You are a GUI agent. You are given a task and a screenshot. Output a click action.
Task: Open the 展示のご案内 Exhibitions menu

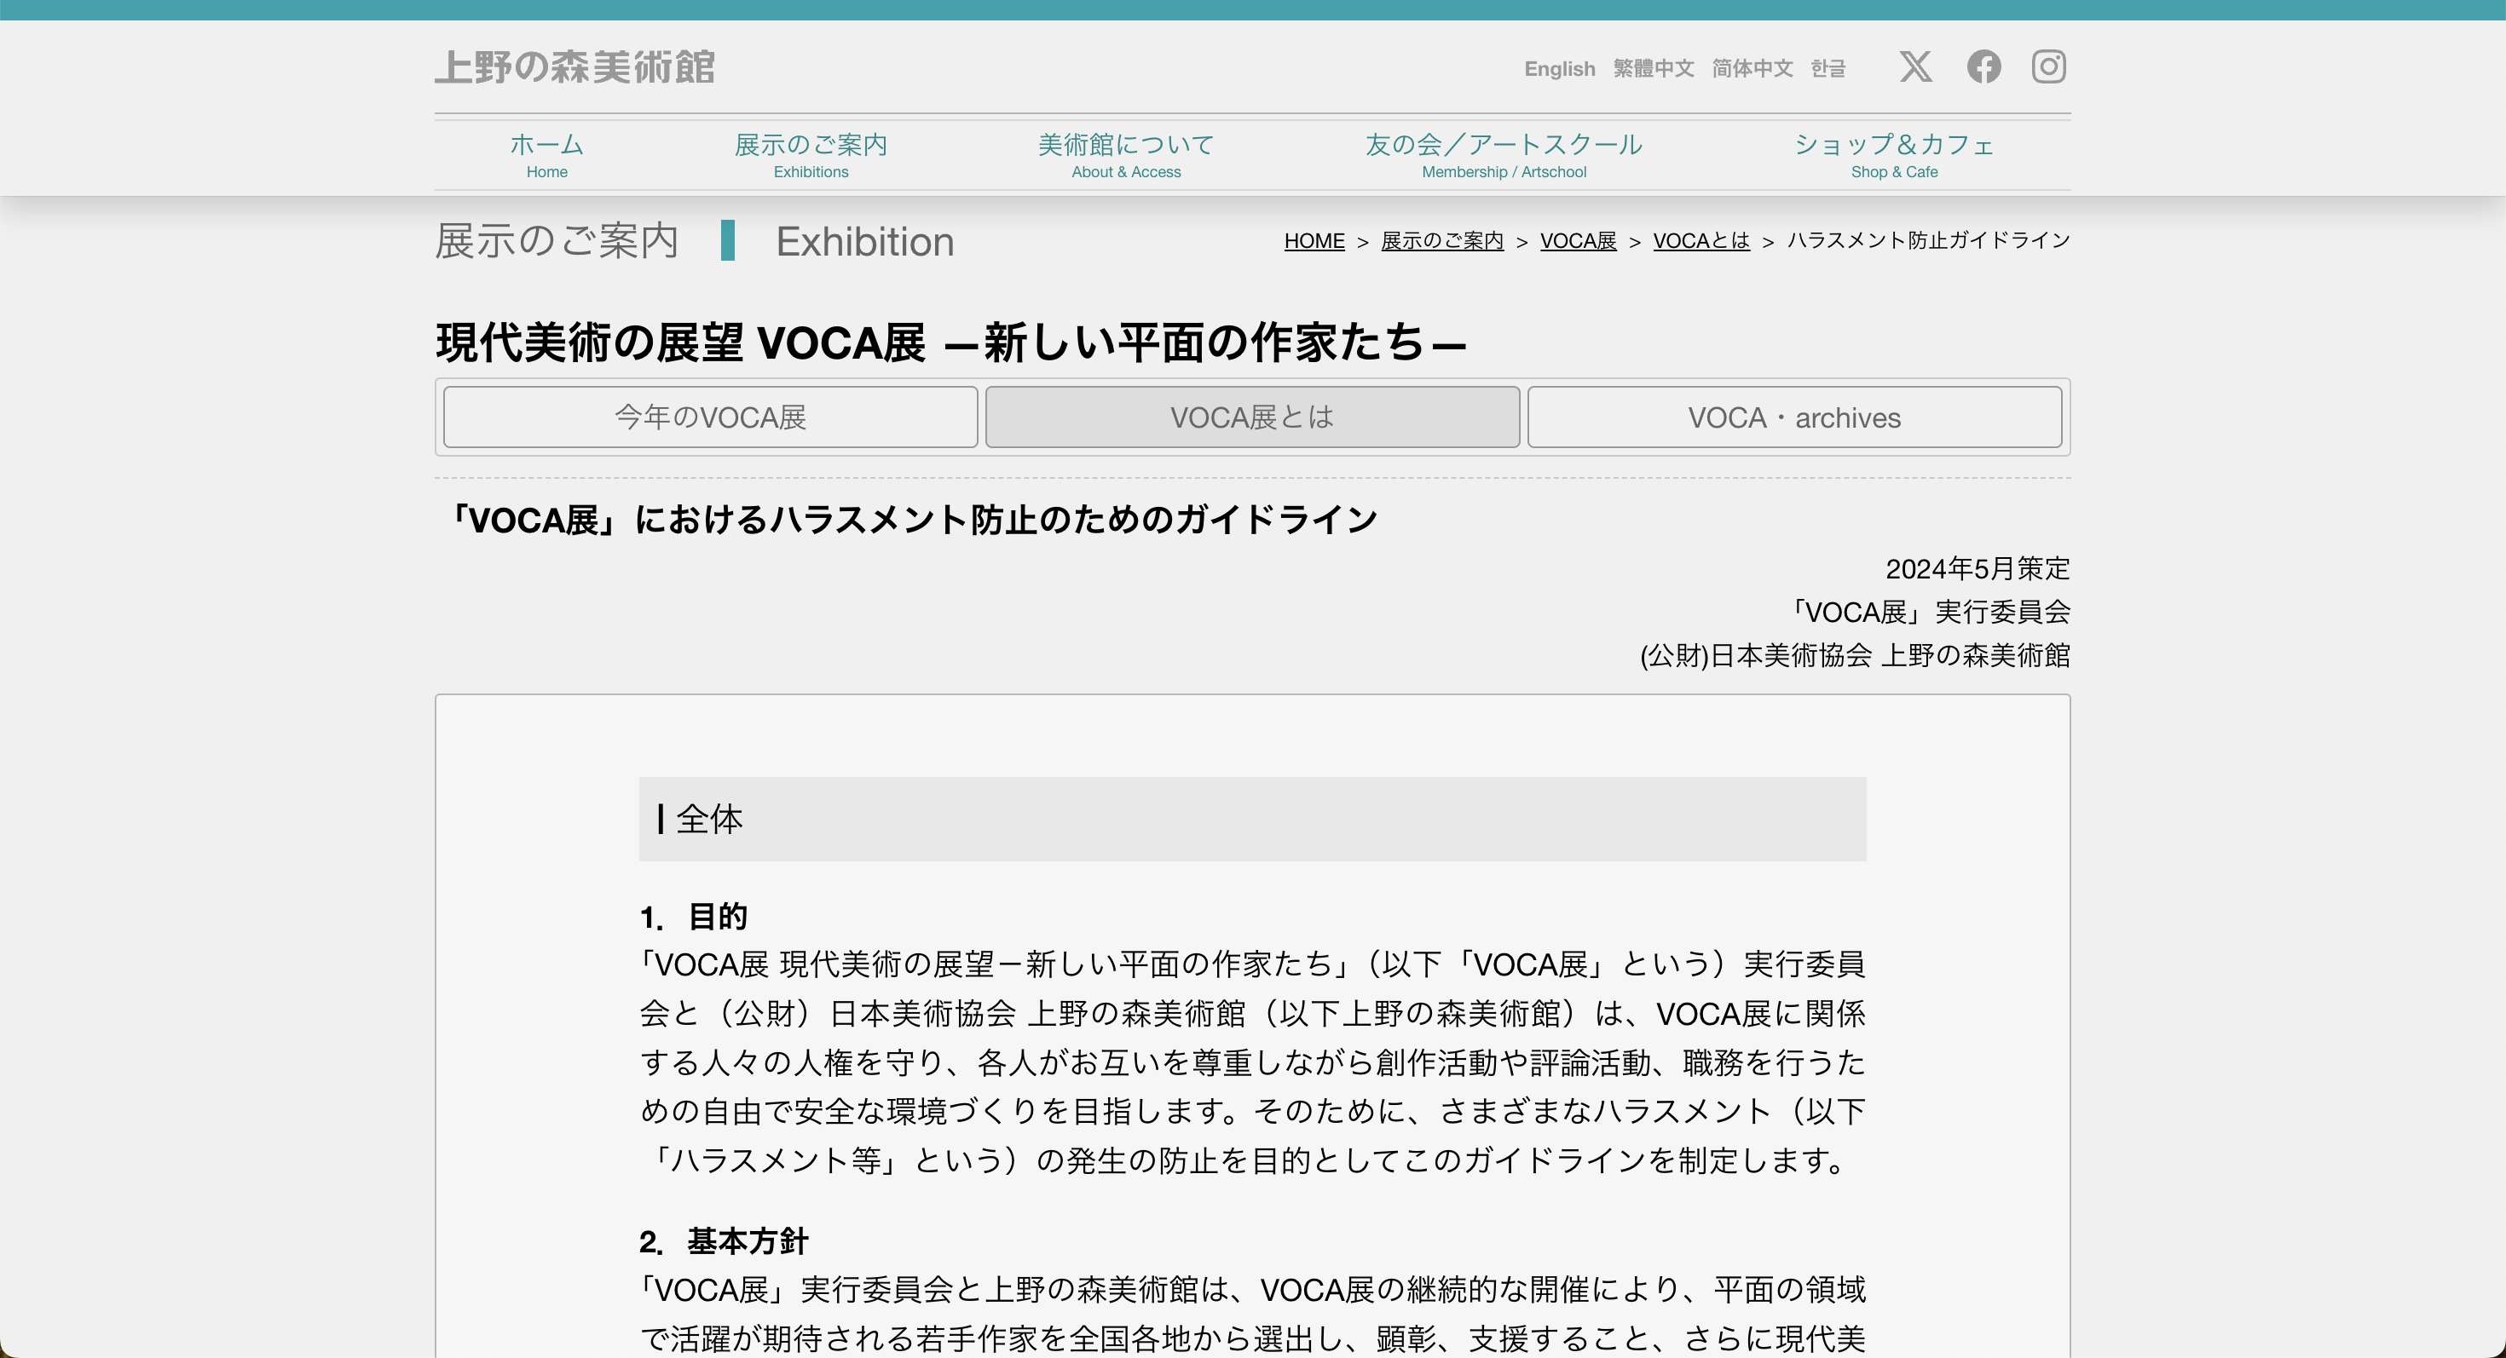coord(811,156)
